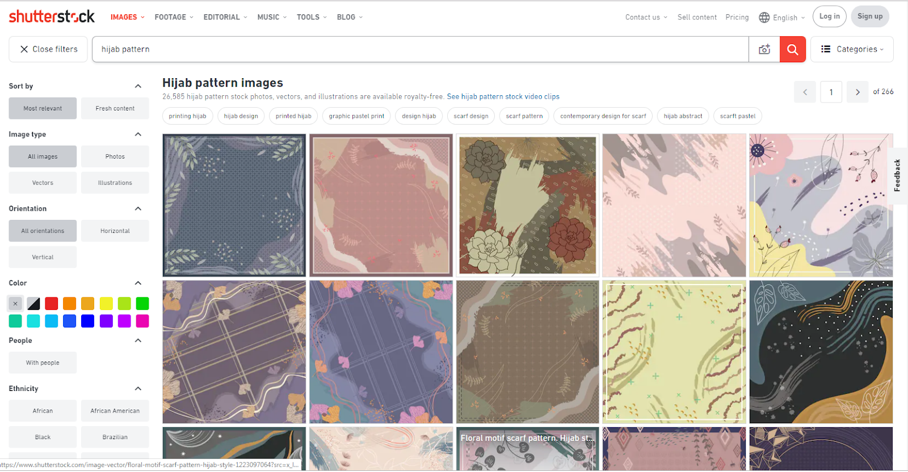The height and width of the screenshot is (472, 908).
Task: Click the Sign up button
Action: click(x=870, y=16)
